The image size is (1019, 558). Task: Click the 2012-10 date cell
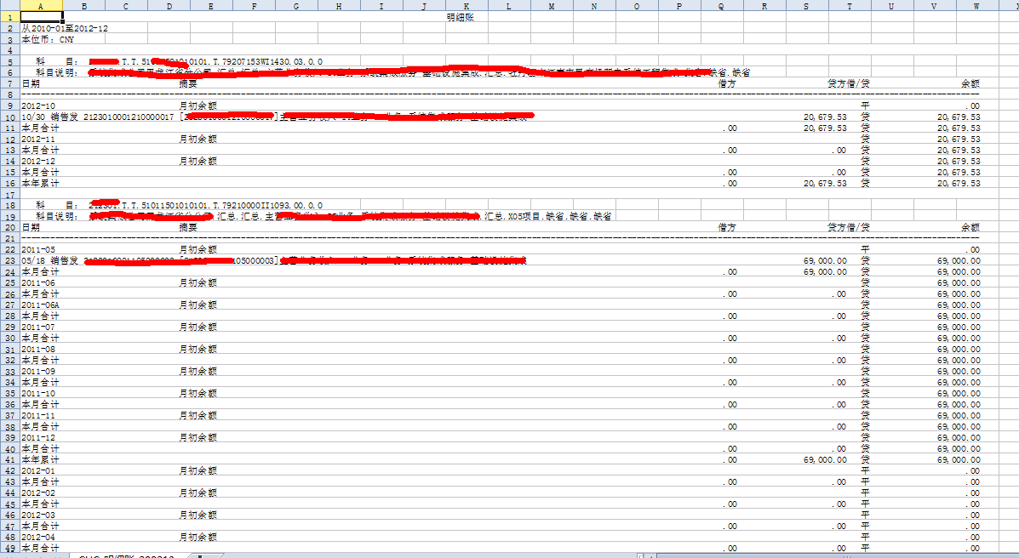[x=38, y=105]
